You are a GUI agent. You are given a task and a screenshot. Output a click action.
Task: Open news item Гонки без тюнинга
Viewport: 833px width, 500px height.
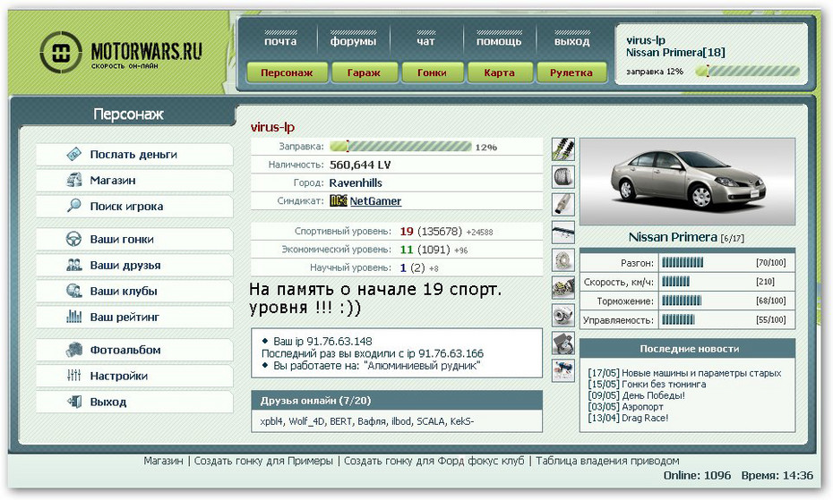[x=664, y=385]
